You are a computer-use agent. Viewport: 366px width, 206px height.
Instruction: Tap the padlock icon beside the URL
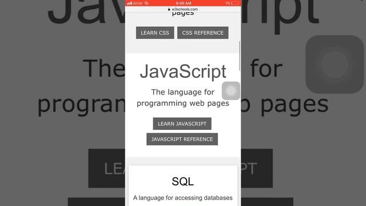pos(169,9)
